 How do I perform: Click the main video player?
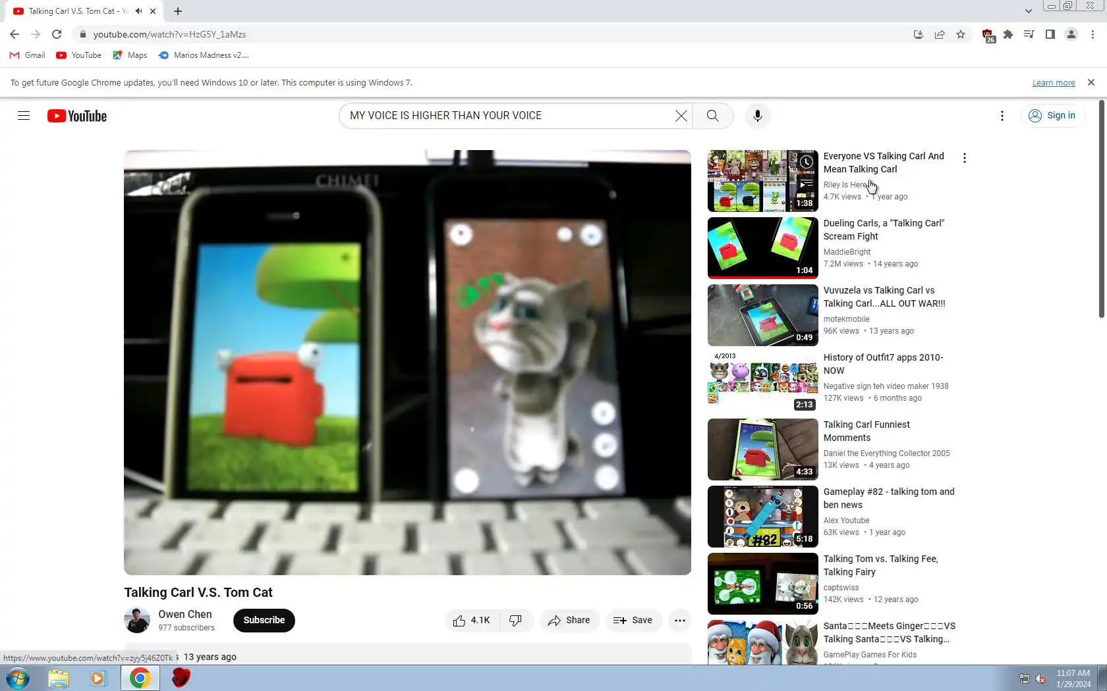click(407, 363)
